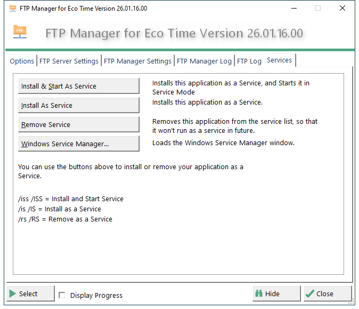Click Install & Start As Service button
This screenshot has height=309, width=359.
(x=79, y=86)
